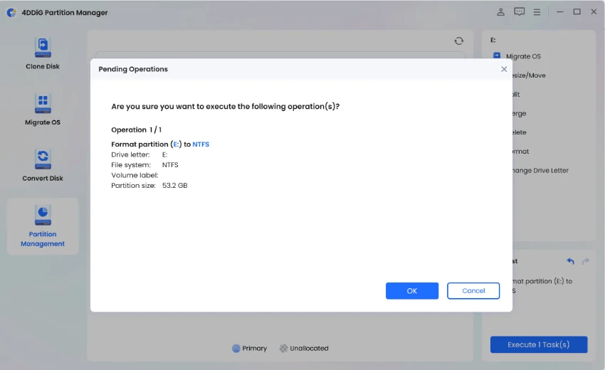605x370 pixels.
Task: Click the E: drive label in right panel
Action: (493, 40)
